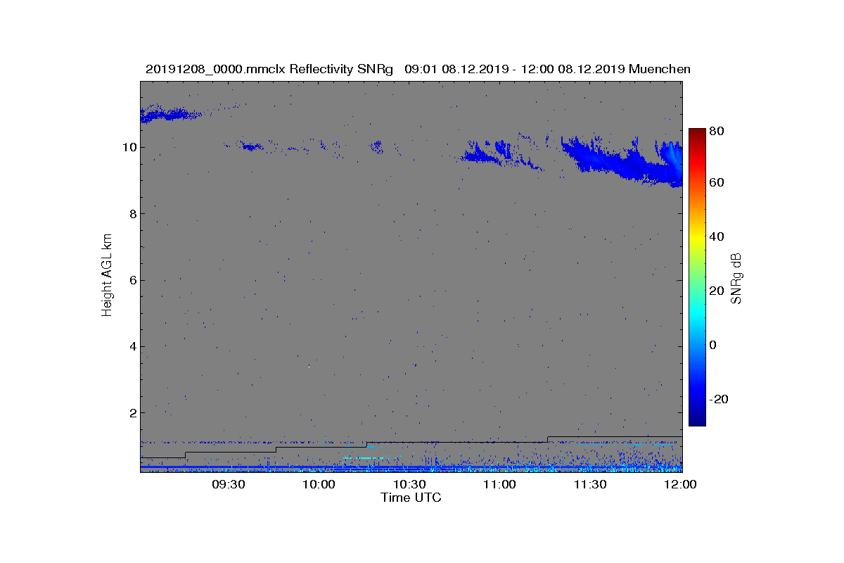The image size is (844, 563).
Task: Click the Muenchen location label in title
Action: 660,69
